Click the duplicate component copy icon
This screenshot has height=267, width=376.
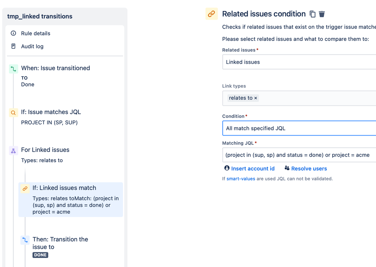312,14
